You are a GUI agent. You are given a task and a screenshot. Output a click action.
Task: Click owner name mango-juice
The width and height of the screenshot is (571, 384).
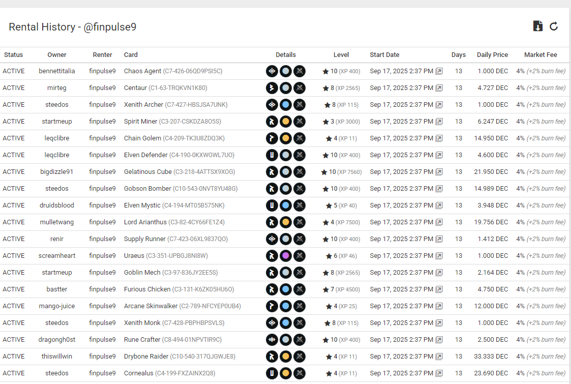pyautogui.click(x=57, y=306)
